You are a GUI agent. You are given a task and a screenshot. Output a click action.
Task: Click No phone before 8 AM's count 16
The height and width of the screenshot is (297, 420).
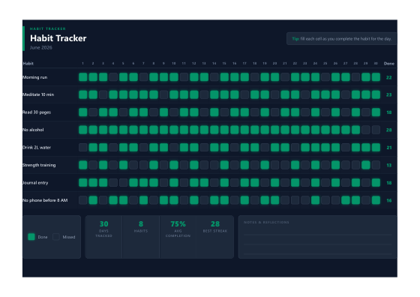(389, 200)
